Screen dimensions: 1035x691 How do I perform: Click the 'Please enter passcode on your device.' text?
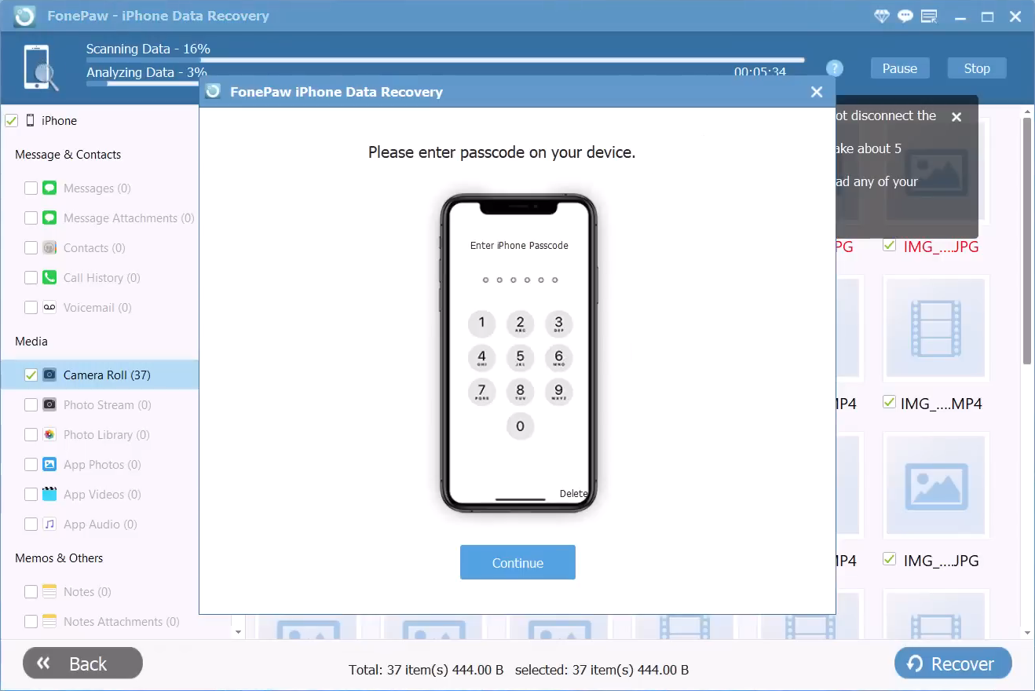(502, 152)
